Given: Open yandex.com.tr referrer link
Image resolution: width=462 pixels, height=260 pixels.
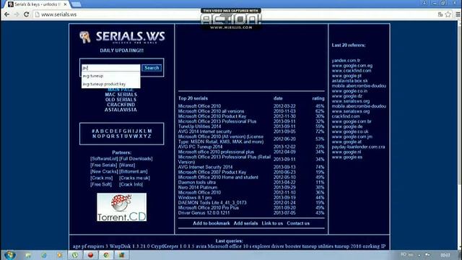Looking at the screenshot, I should [346, 61].
